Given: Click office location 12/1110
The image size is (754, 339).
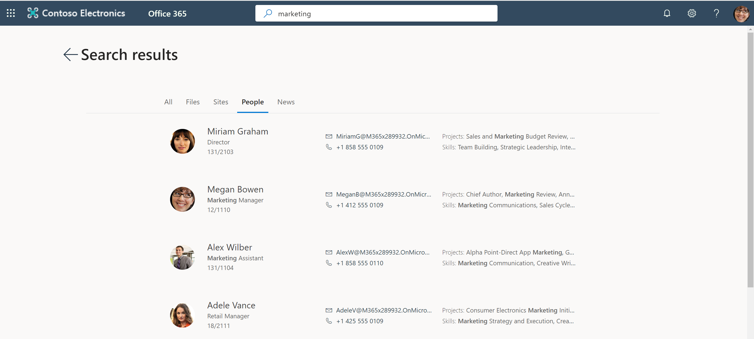Looking at the screenshot, I should (x=219, y=210).
